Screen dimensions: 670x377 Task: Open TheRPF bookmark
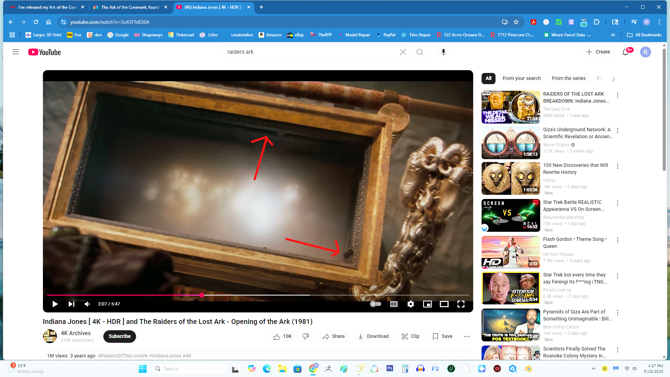(x=321, y=35)
